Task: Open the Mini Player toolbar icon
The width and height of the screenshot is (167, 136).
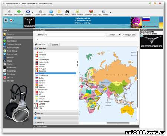Action: pos(9,13)
